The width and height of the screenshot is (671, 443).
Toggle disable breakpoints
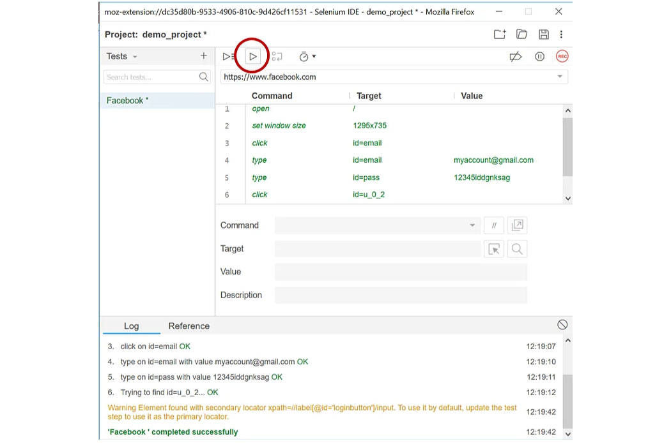(x=515, y=56)
